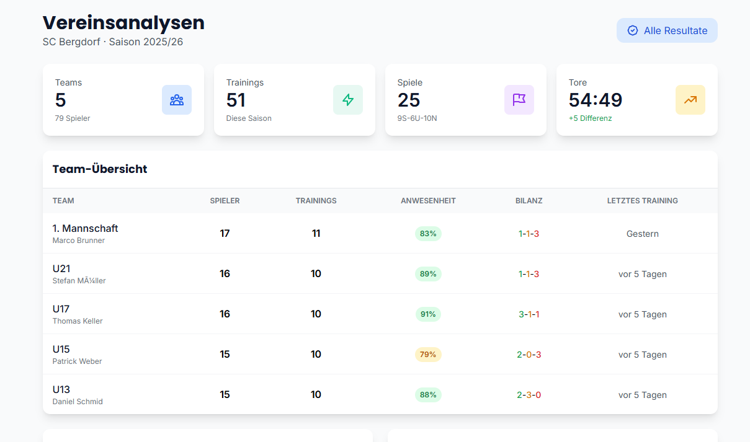
Task: Click the Vereinsanalysen page title
Action: tap(123, 23)
